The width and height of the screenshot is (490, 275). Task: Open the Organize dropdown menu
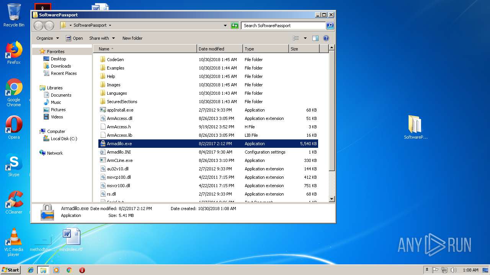[x=47, y=38]
